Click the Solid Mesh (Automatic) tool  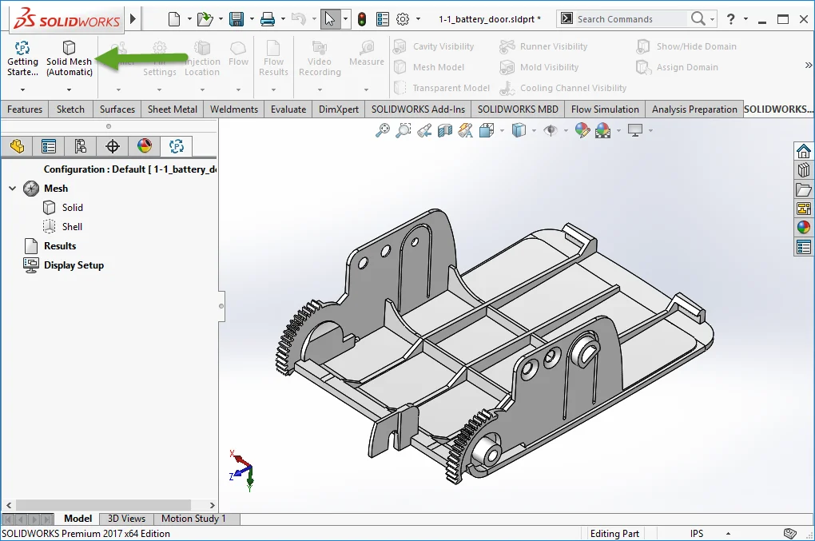pos(69,58)
